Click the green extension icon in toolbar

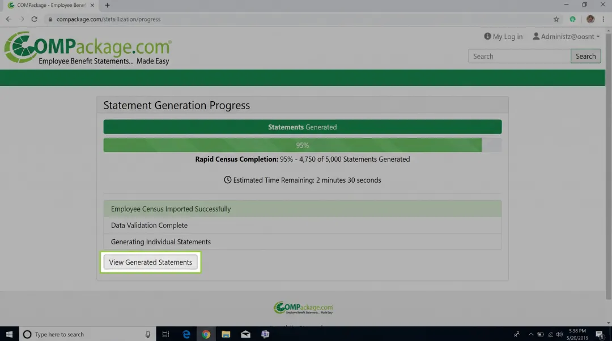point(572,19)
